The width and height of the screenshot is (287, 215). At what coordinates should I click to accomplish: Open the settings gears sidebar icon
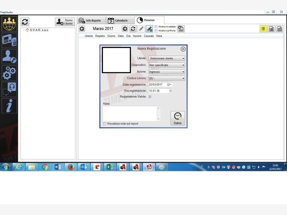(9, 72)
